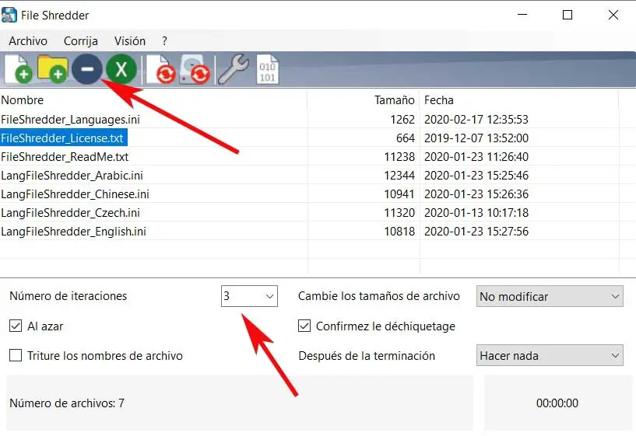636x436 pixels.
Task: Click the 00:00:00 timer display
Action: [557, 403]
